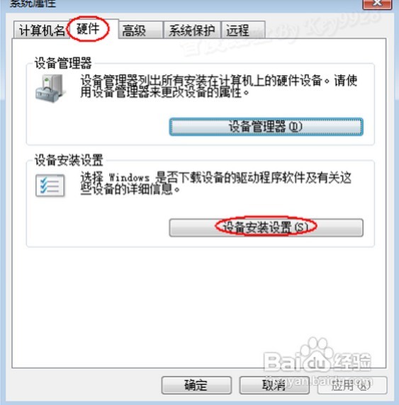399x405 pixels.
Task: Switch to the 计算机名 tab
Action: pyautogui.click(x=42, y=30)
